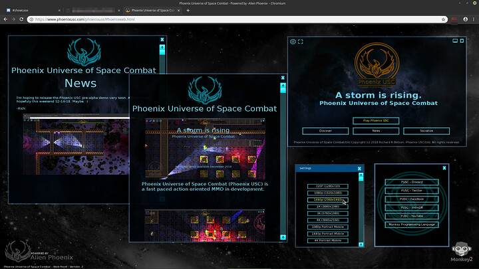Open PUSC - YouTube link

pos(412,217)
